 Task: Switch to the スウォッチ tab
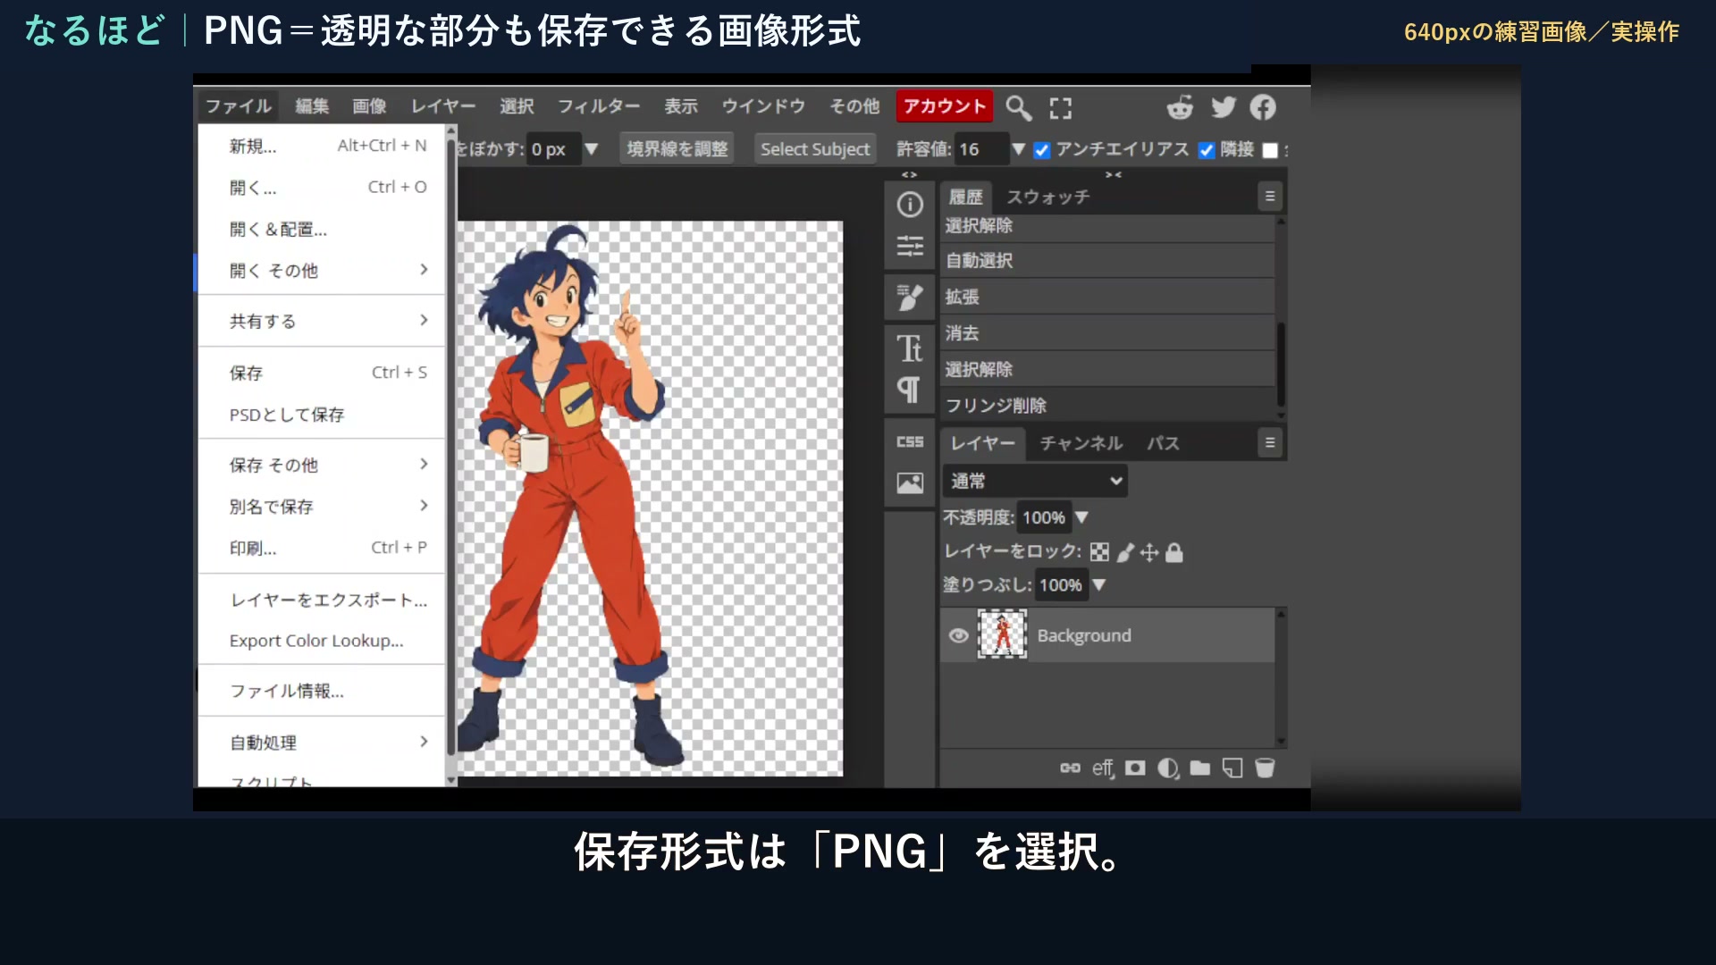tap(1048, 197)
